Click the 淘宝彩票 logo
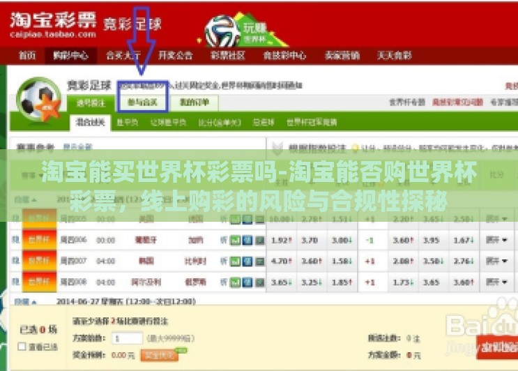Image resolution: width=518 pixels, height=371 pixels. click(53, 25)
